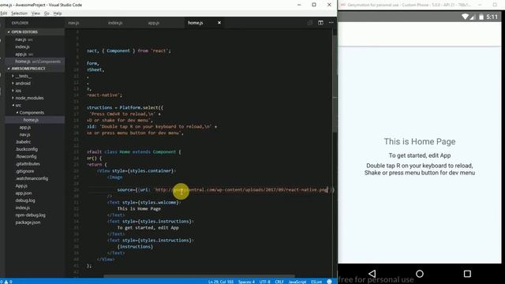Image resolution: width=505 pixels, height=284 pixels.
Task: Change the Spaces: 4 indentation setting
Action: point(246,282)
